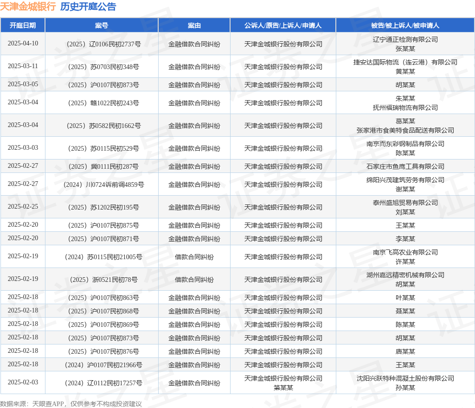Click the 天津金城银行 title link
475x408 pixels.
pyautogui.click(x=28, y=6)
